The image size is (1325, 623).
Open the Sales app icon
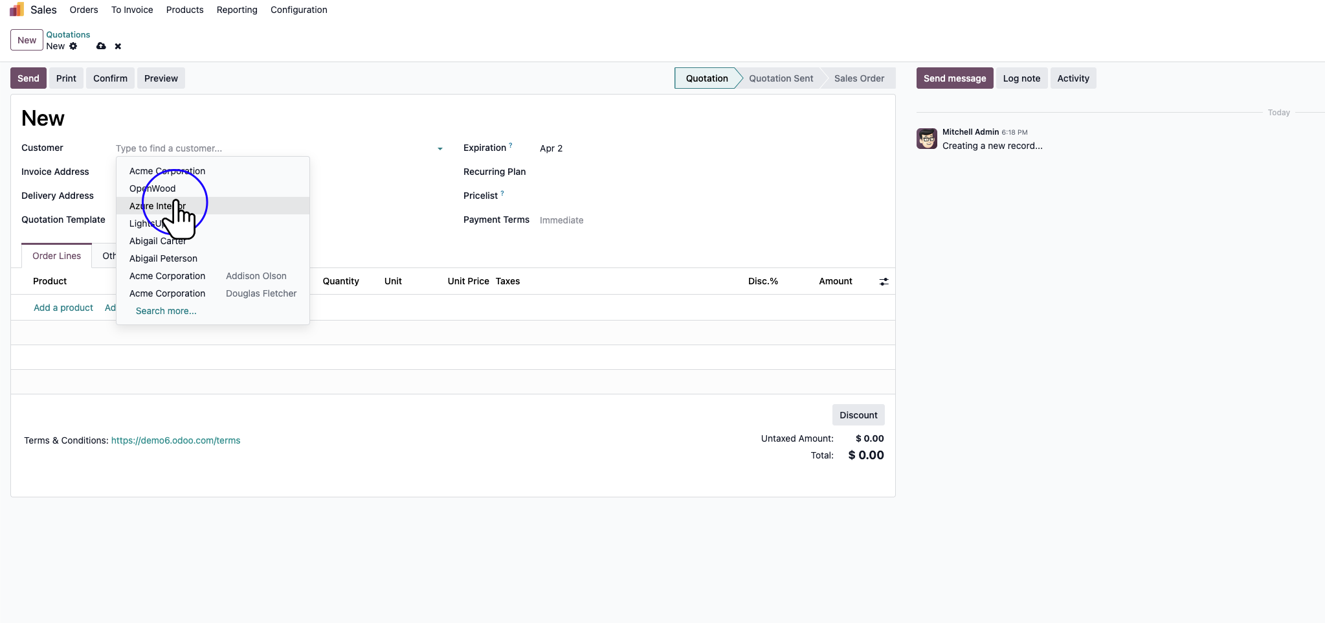14,9
